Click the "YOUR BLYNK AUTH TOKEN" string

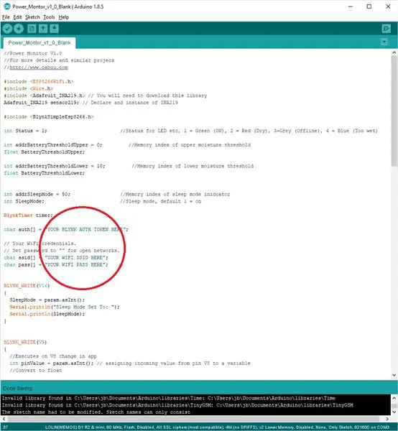click(x=85, y=230)
